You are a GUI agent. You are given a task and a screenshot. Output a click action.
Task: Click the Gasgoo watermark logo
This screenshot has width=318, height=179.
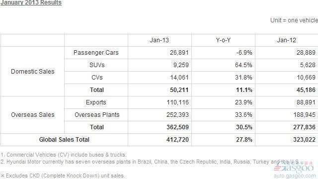293,168
